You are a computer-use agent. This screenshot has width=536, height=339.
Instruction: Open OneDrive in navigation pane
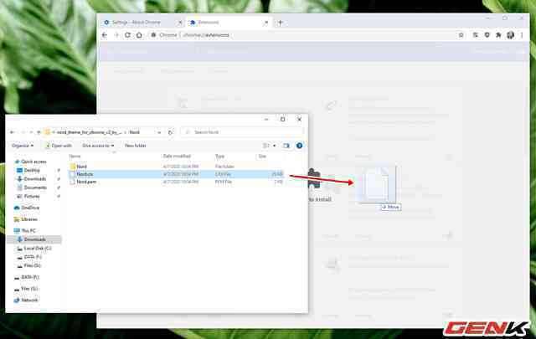(30, 208)
